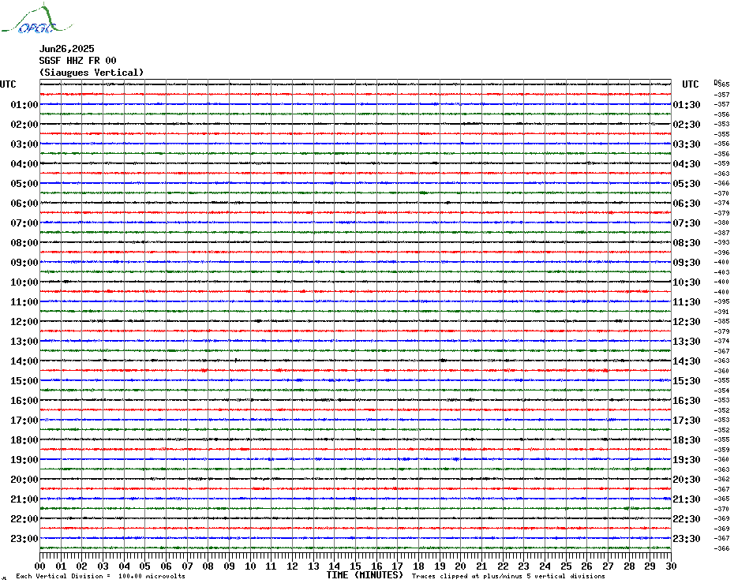Viewport: 734px width, 587px height.
Task: Click the right "UTC" axis label
Action: (x=690, y=84)
